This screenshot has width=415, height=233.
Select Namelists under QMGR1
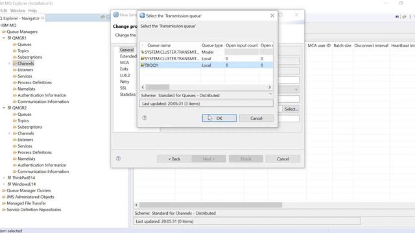tap(26, 89)
